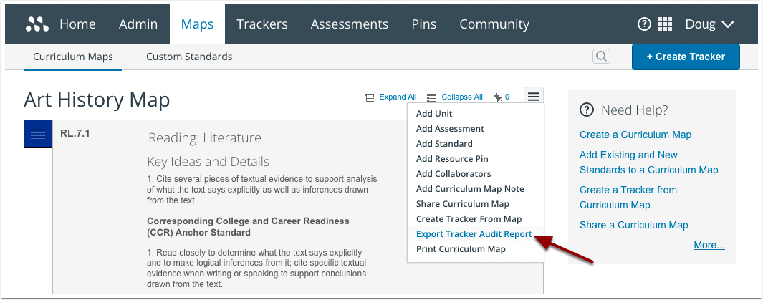Viewport: 763px width, 300px height.
Task: Expand all curriculum map units
Action: point(390,97)
